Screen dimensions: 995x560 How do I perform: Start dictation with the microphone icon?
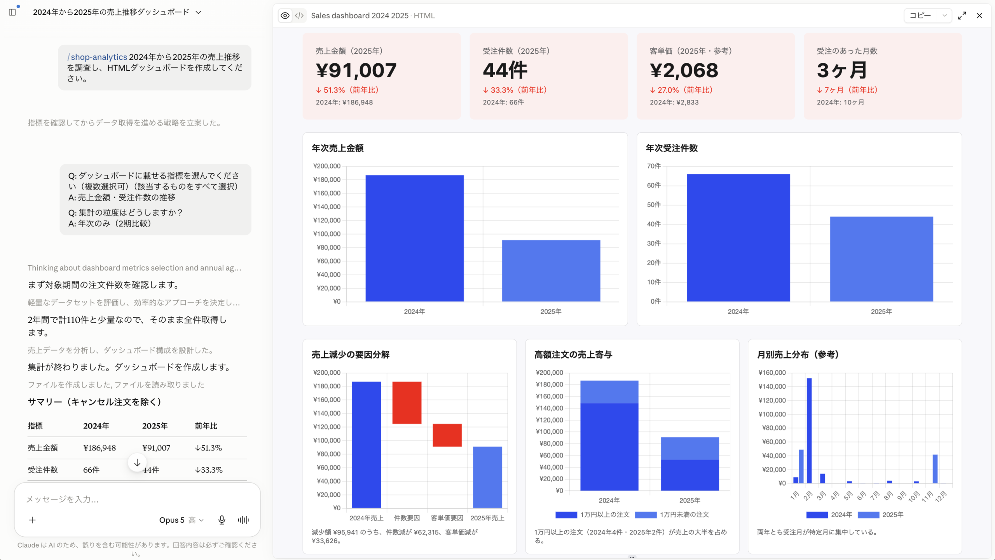tap(222, 520)
